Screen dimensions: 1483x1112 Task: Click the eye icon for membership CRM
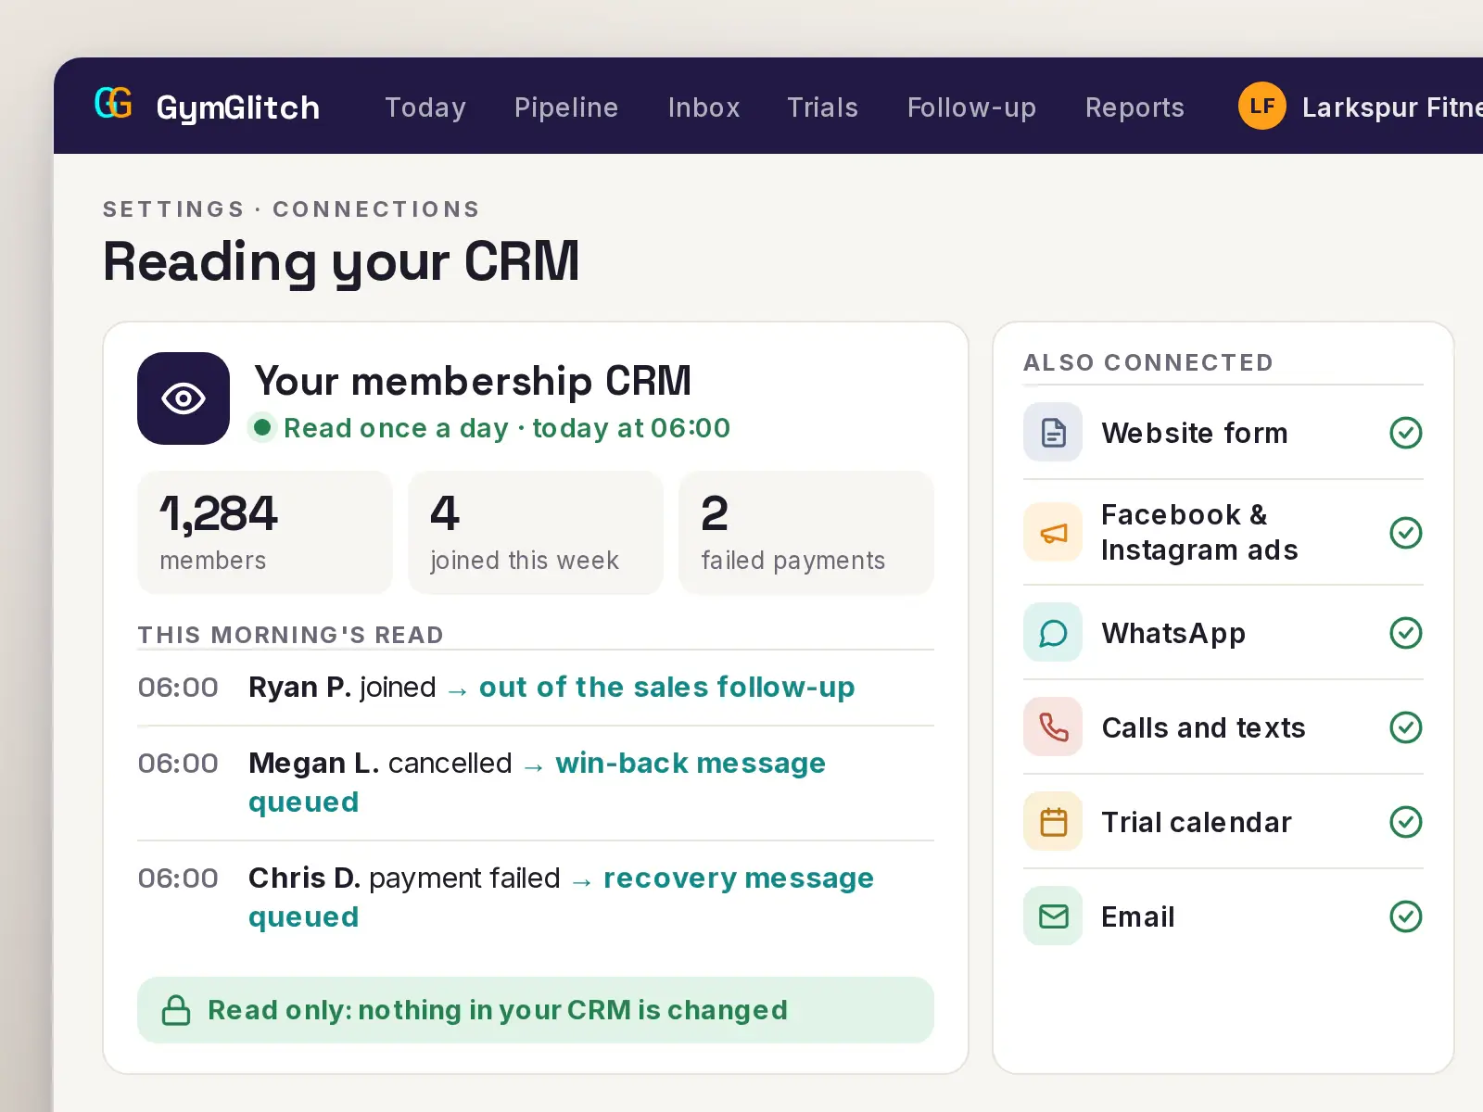coord(184,398)
